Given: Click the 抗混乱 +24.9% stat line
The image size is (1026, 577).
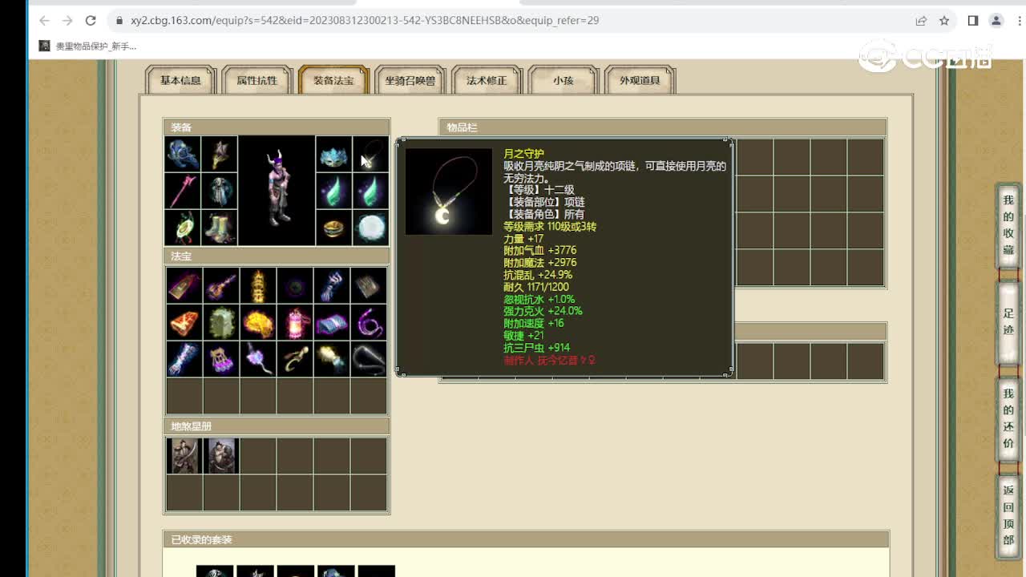Looking at the screenshot, I should click(x=537, y=274).
